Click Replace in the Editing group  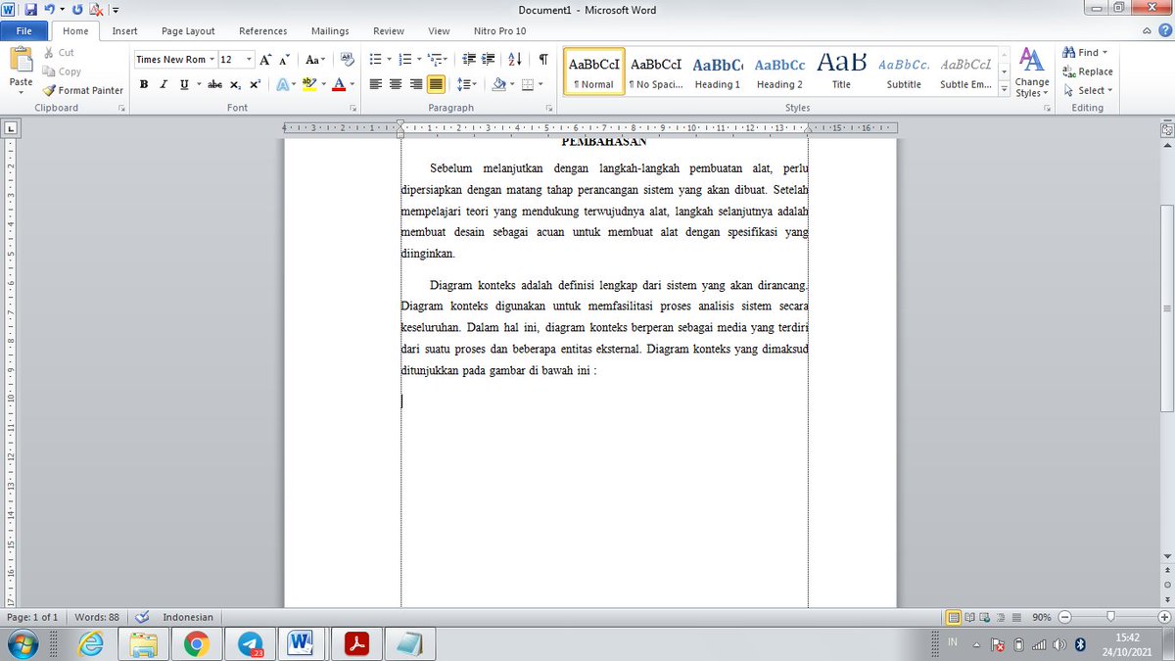pyautogui.click(x=1088, y=71)
